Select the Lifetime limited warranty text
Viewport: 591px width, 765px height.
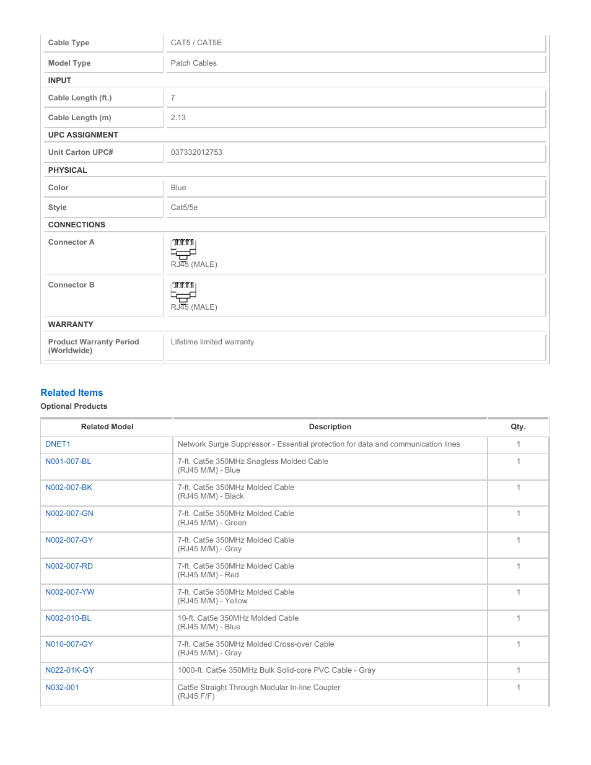click(x=212, y=342)
